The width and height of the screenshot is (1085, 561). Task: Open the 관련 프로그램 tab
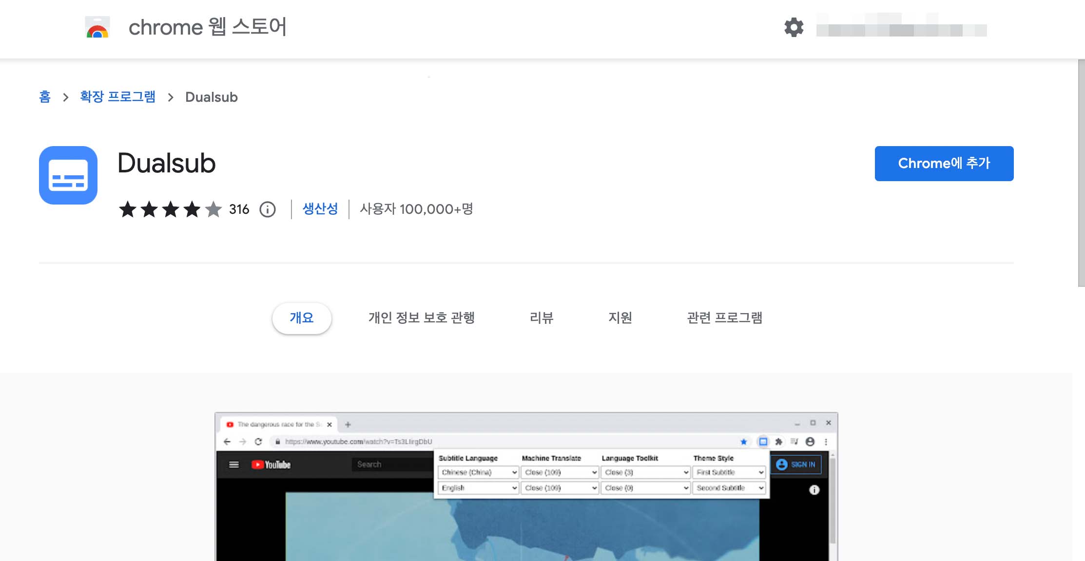click(725, 318)
